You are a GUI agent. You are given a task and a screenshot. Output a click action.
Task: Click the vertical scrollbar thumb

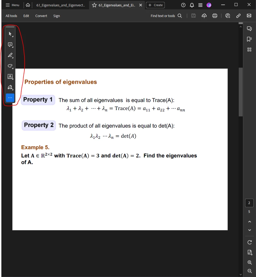pyautogui.click(x=241, y=92)
